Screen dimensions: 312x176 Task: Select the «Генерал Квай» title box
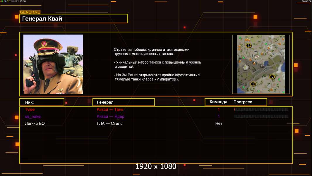point(73,19)
